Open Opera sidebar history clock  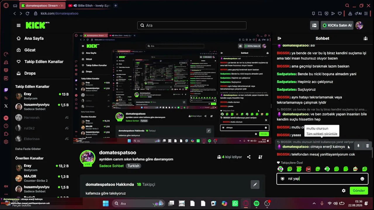pos(6,126)
